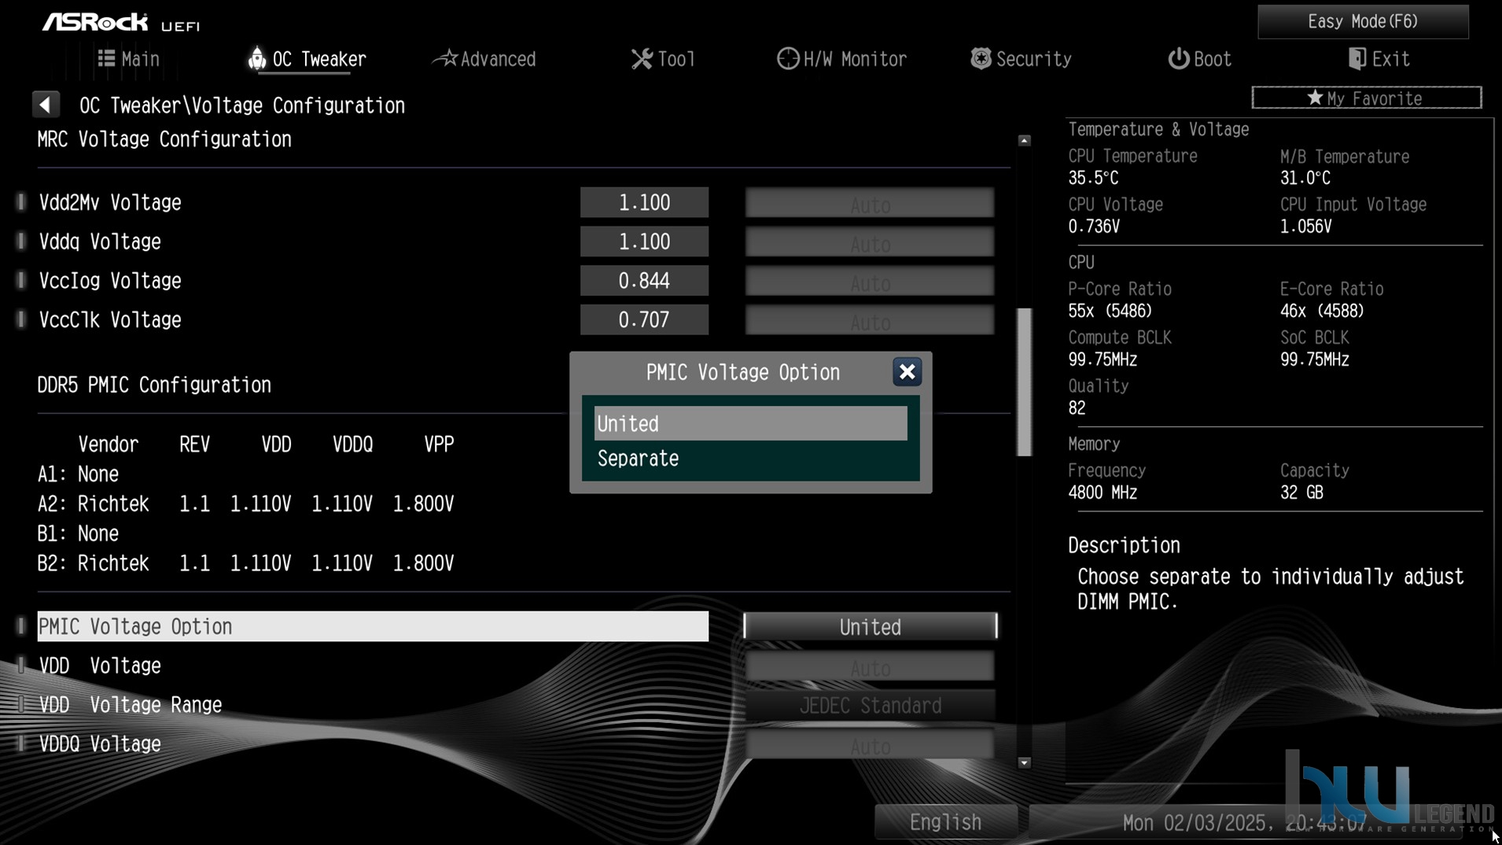Open the JEDEC Standard voltage range dropdown
This screenshot has width=1502, height=845.
pos(870,706)
